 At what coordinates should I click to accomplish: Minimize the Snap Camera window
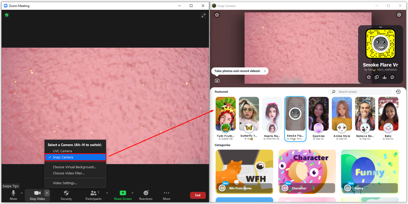[377, 6]
